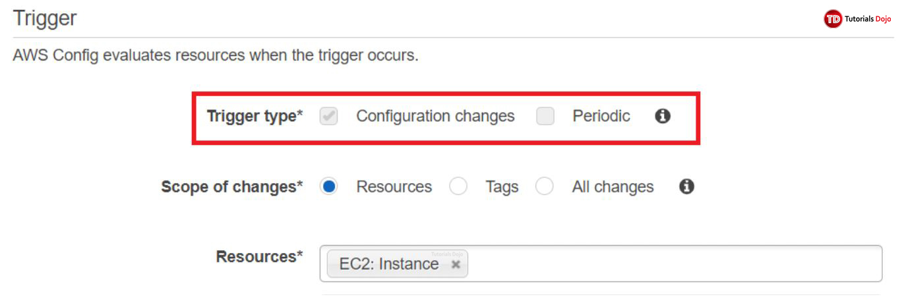
Task: Click the Trigger type field label
Action: click(255, 117)
